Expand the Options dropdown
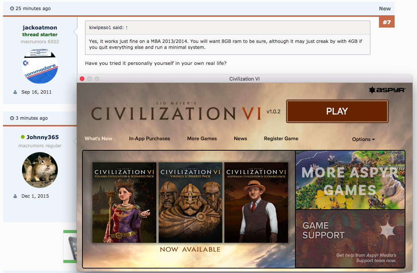The width and height of the screenshot is (417, 273). (x=363, y=139)
